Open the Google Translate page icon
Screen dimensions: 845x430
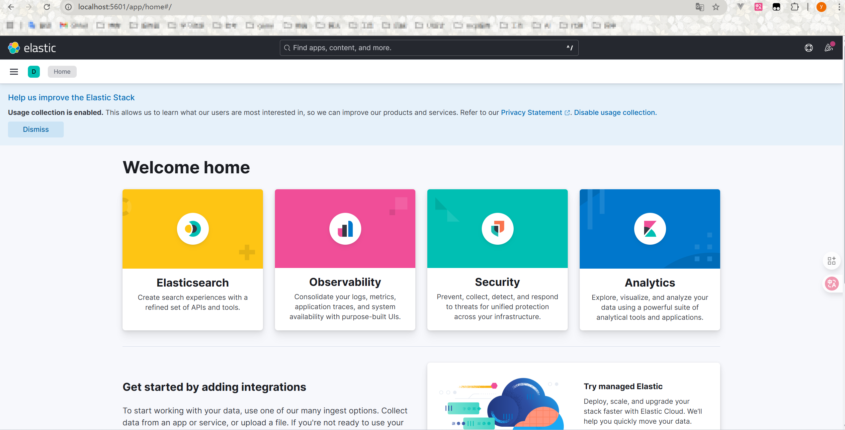point(700,7)
